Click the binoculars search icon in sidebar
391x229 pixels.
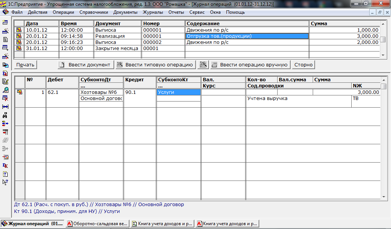coord(5,115)
